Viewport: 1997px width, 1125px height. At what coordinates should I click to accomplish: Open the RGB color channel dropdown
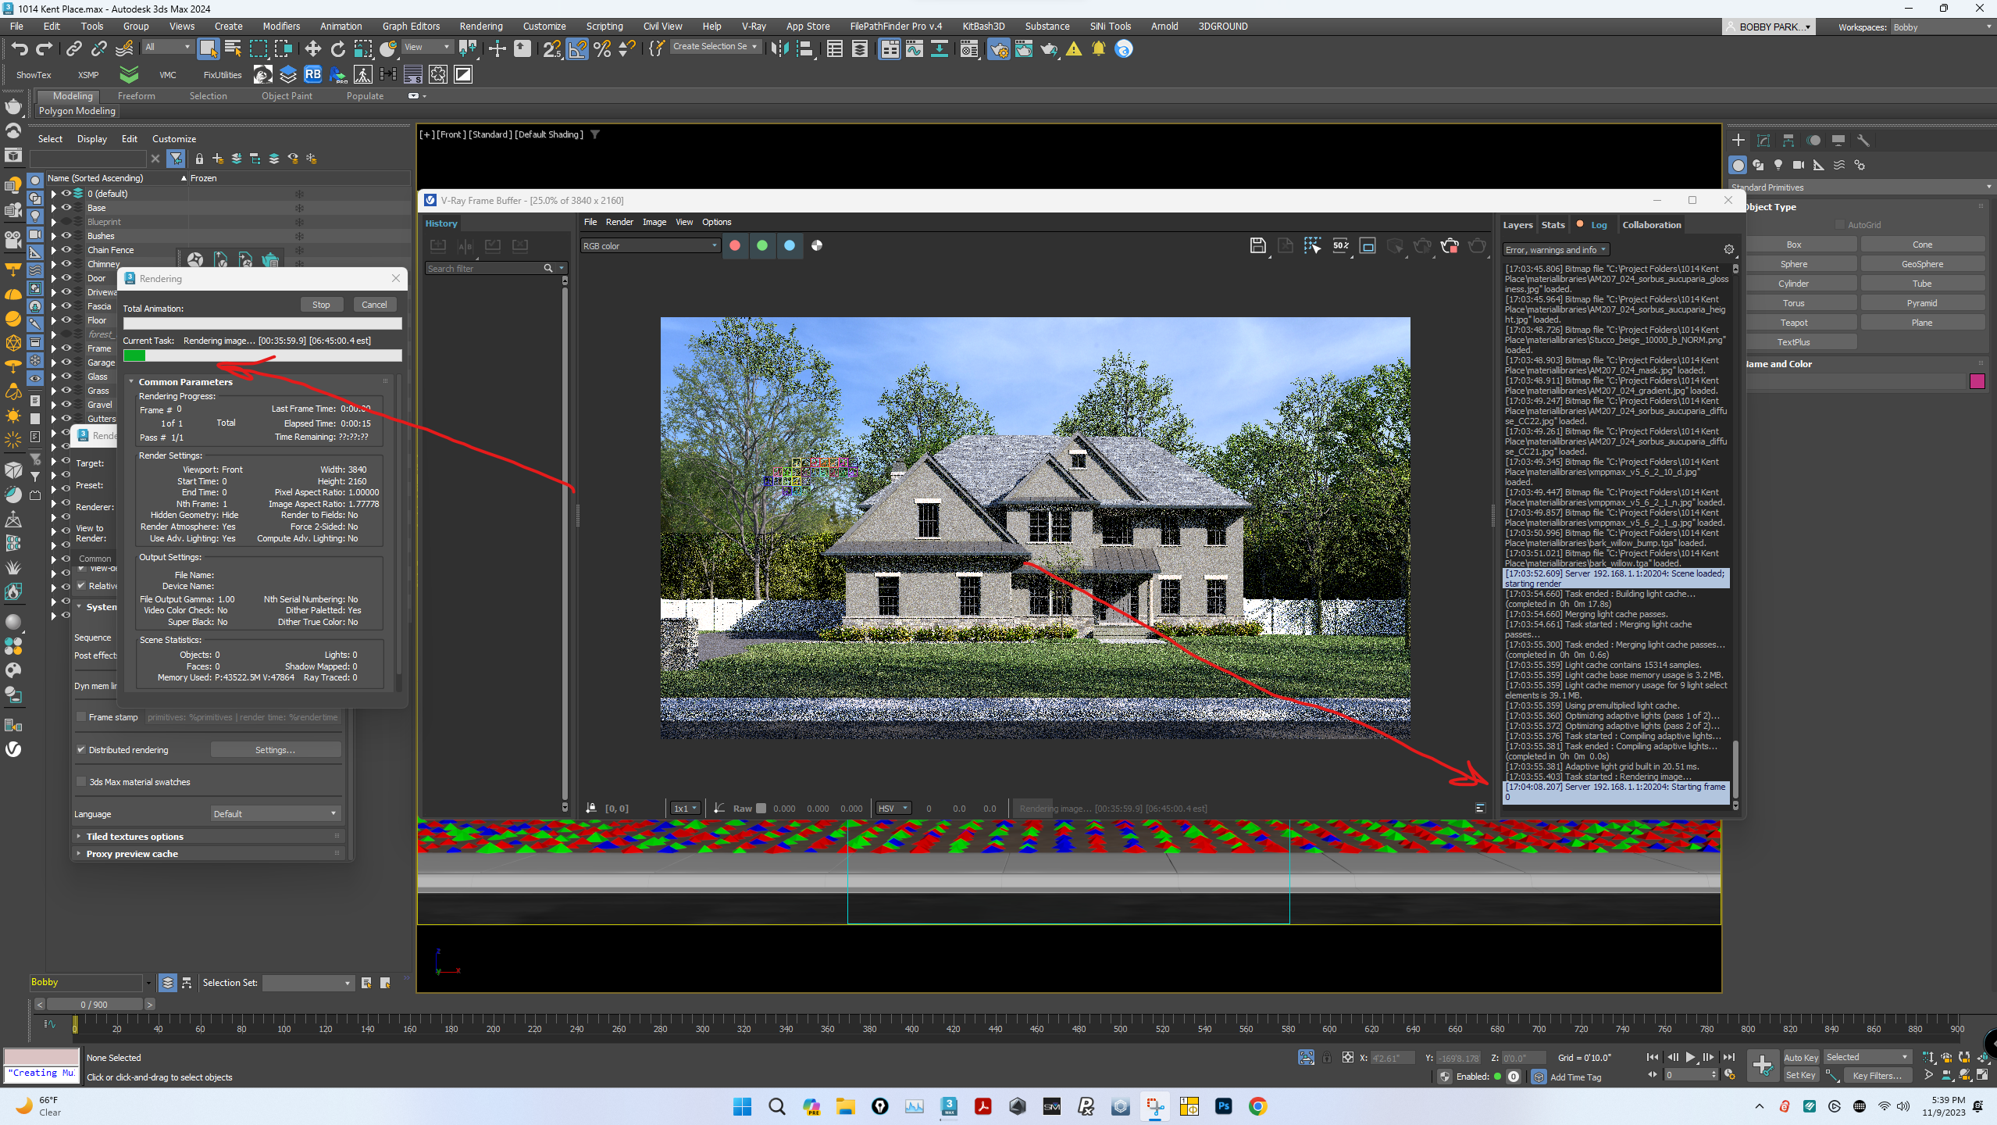click(650, 245)
